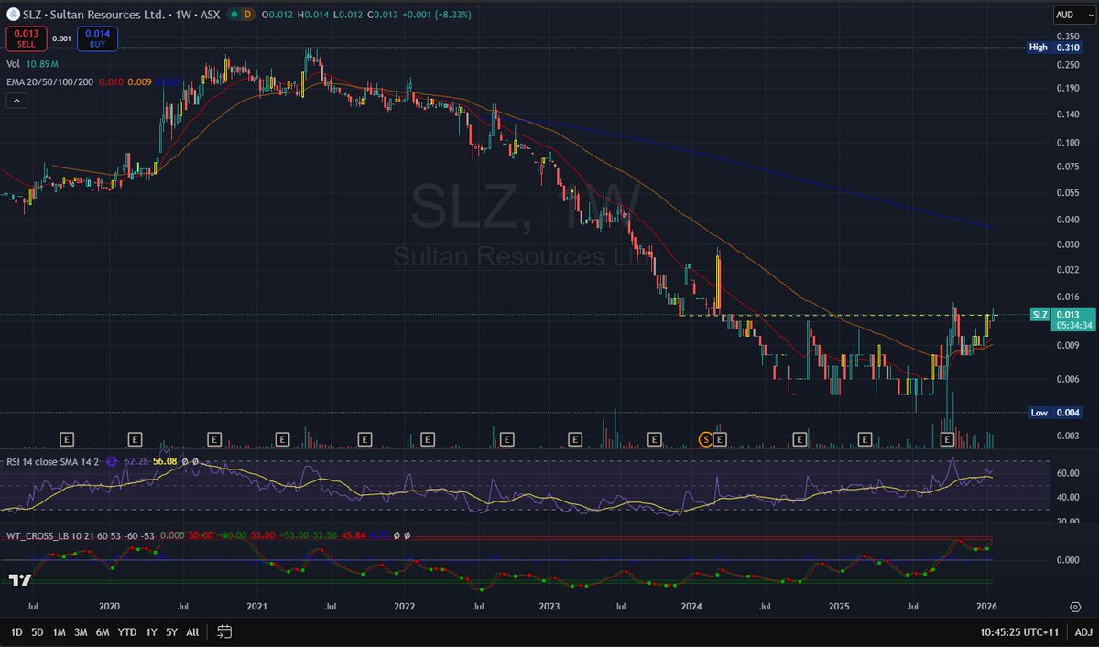Image resolution: width=1099 pixels, height=647 pixels.
Task: Set the chart range to 3M
Action: 82,631
